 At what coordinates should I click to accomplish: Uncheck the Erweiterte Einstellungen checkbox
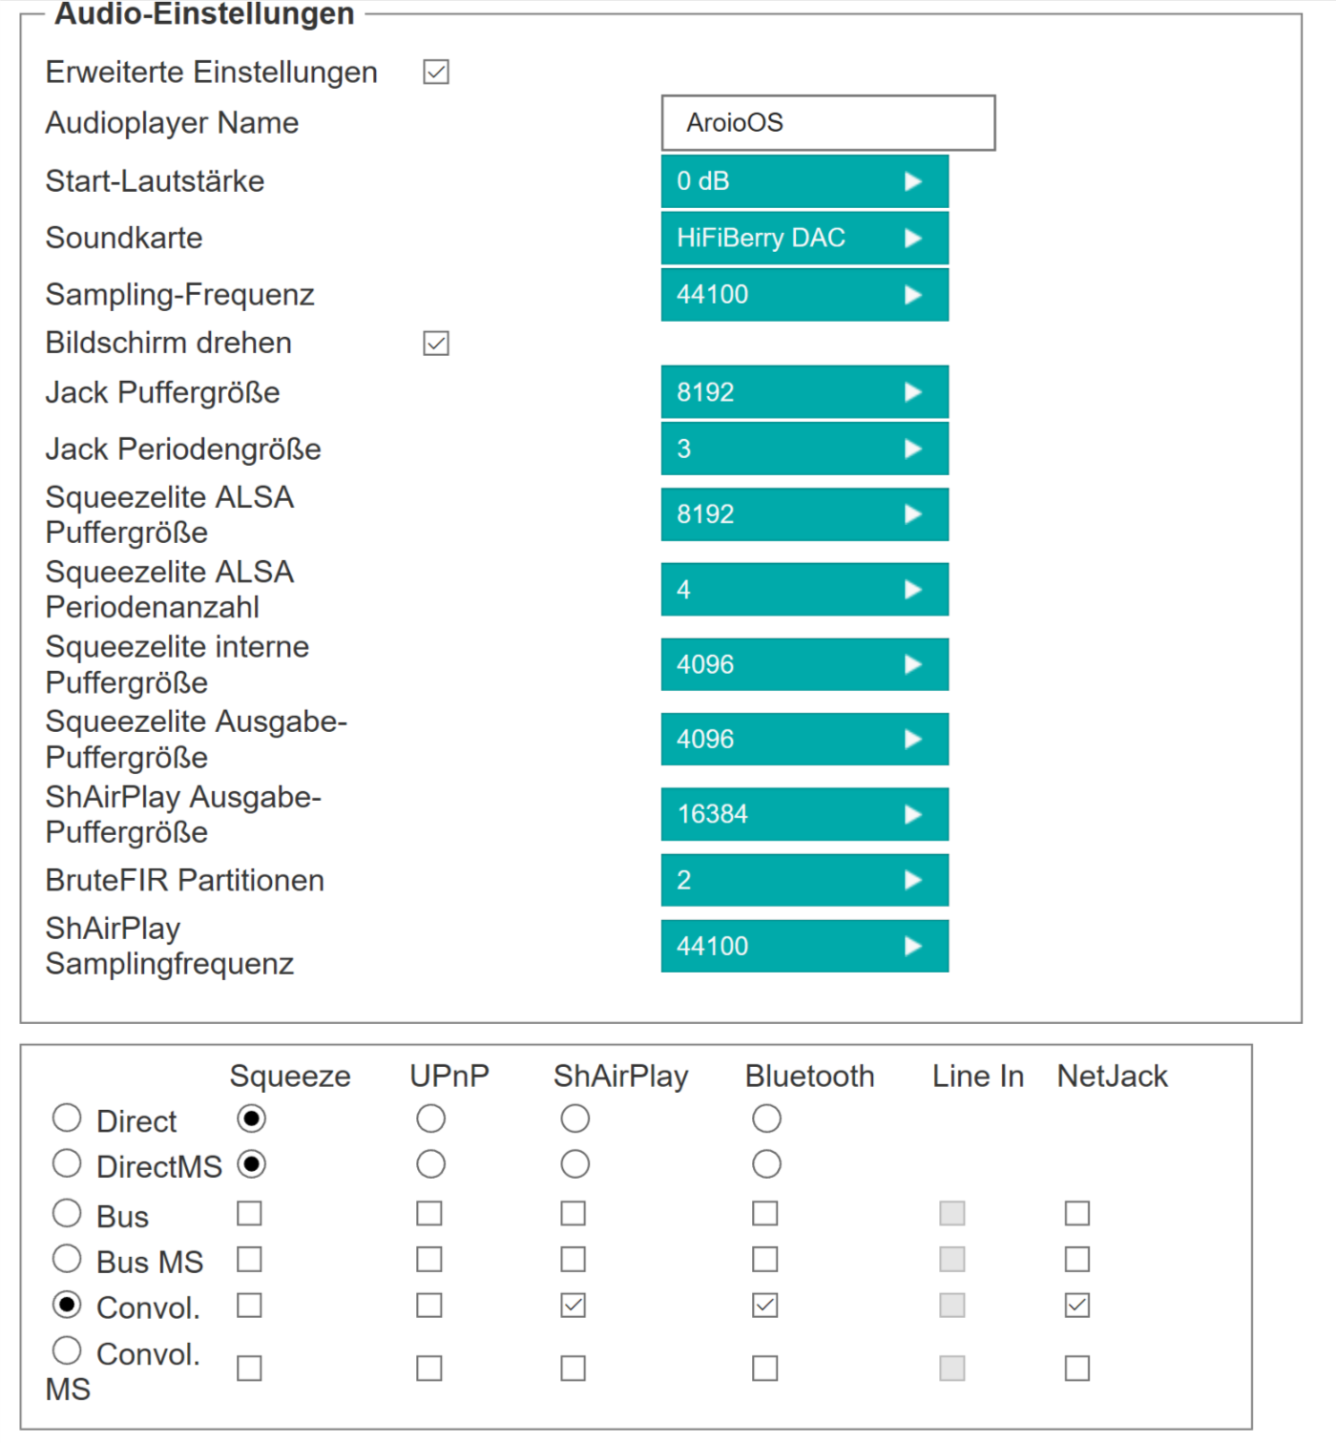(436, 73)
